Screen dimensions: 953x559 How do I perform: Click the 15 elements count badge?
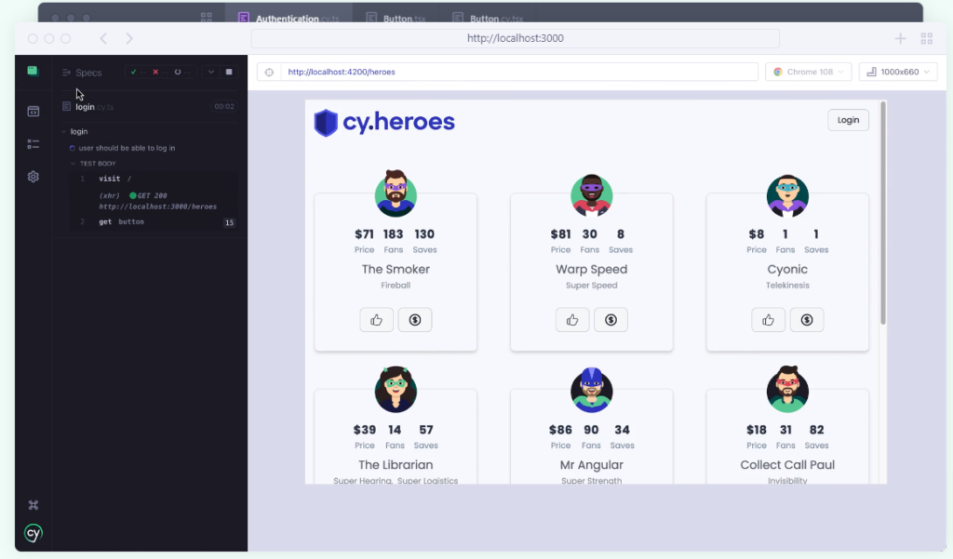tap(229, 222)
